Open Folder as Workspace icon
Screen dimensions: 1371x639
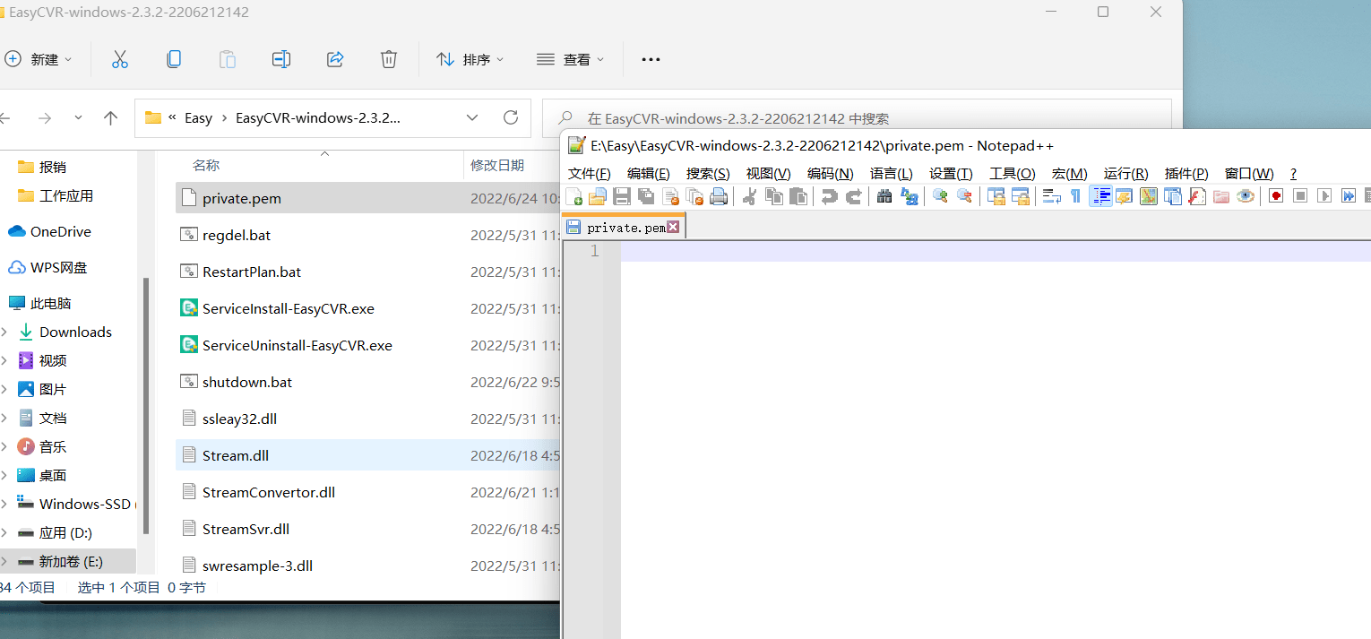tap(1220, 196)
